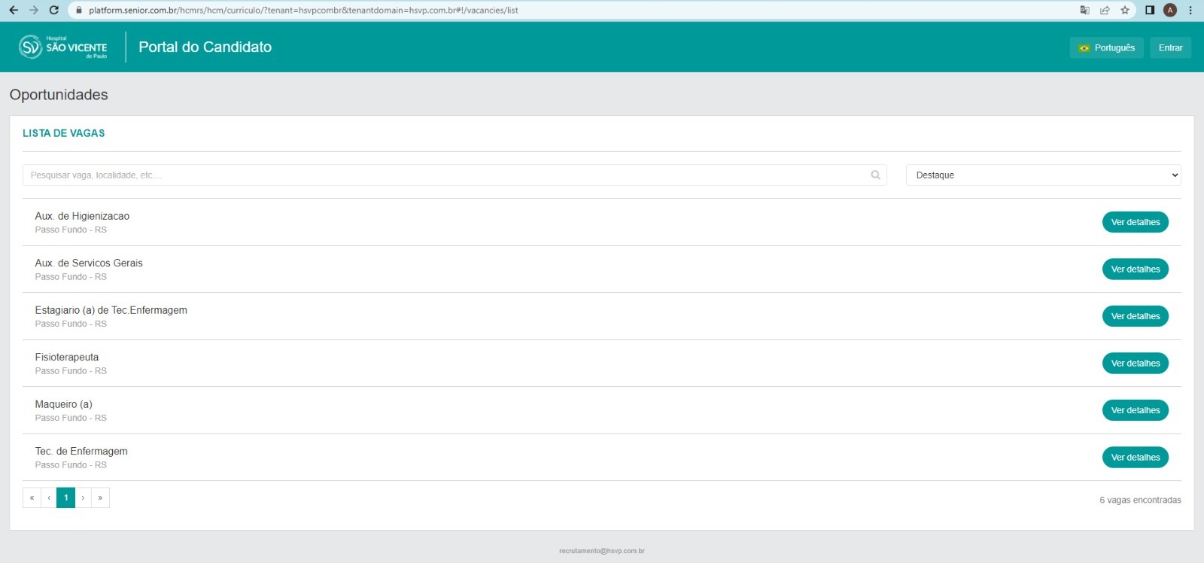Go to first page pagination arrow
The width and height of the screenshot is (1204, 563).
pos(32,498)
